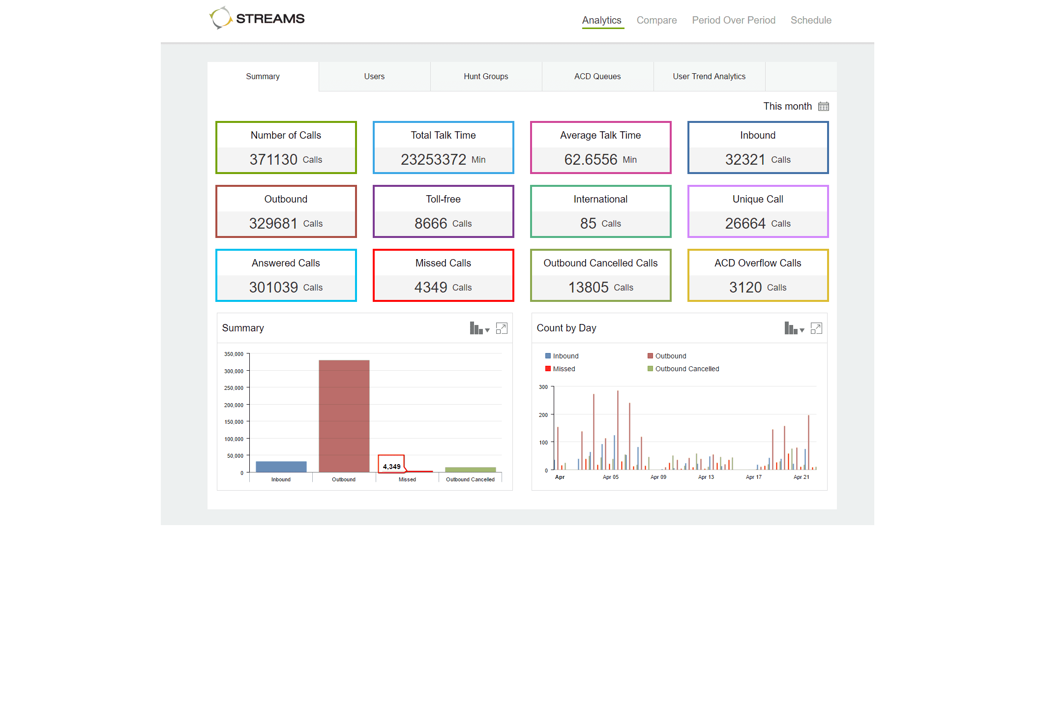This screenshot has height=708, width=1040.
Task: Click Summary chart type bar icon
Action: [x=475, y=328]
